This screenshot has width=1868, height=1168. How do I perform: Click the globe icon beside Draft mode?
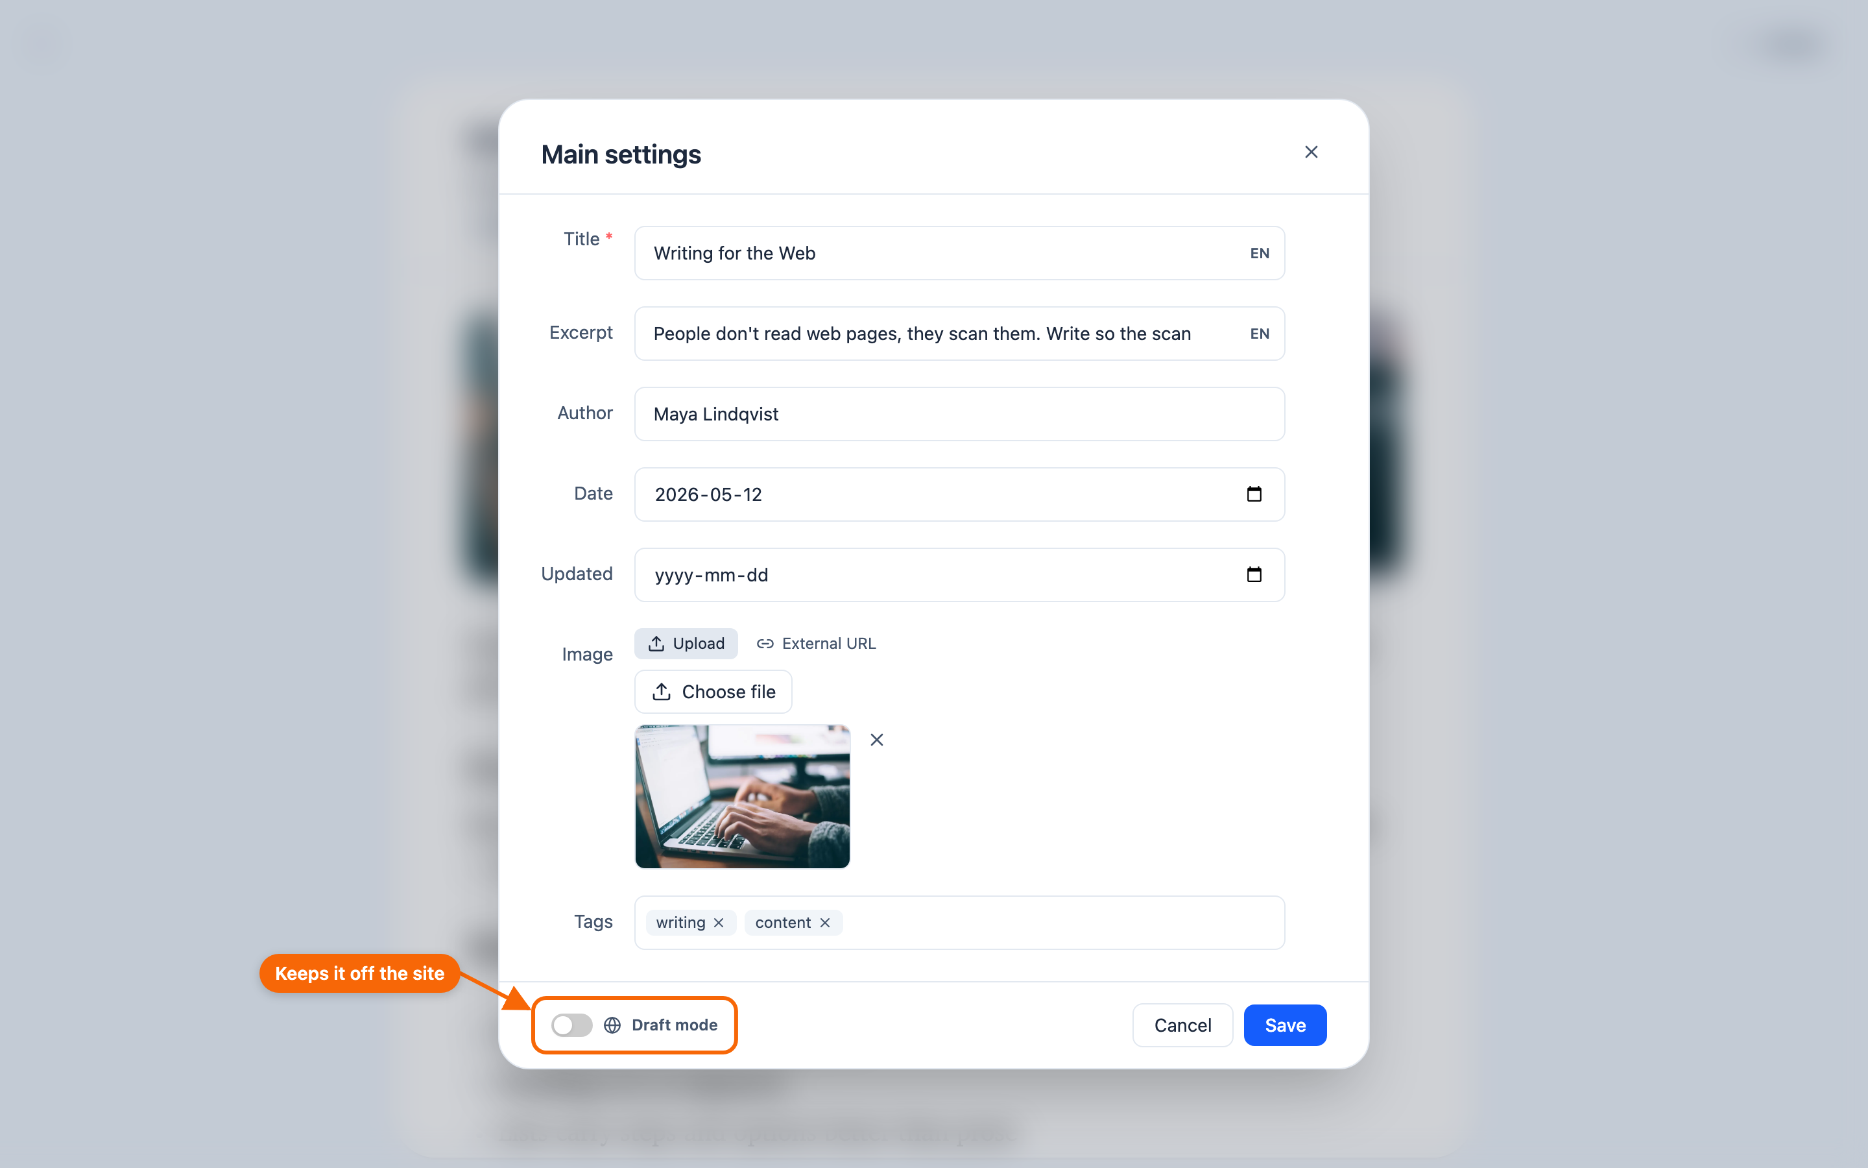(x=612, y=1025)
